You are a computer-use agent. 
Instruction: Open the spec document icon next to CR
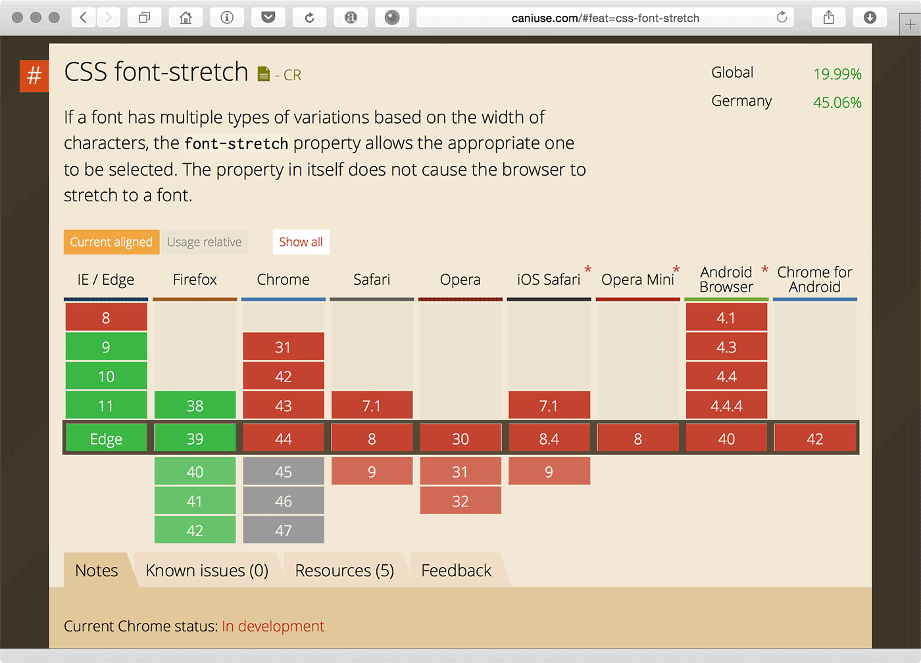[x=264, y=74]
